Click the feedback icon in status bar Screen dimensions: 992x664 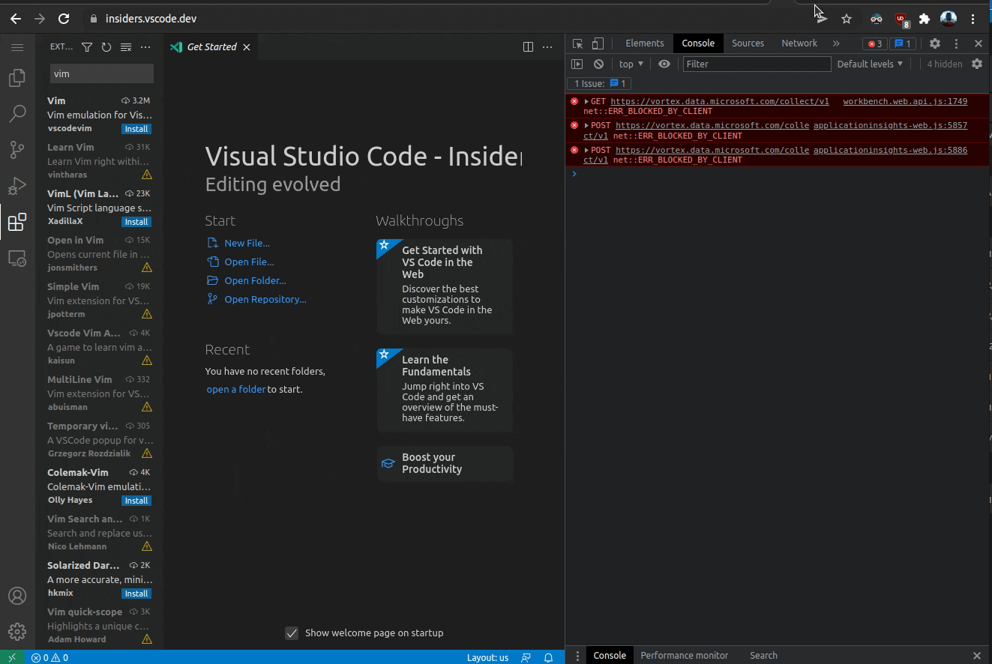526,657
